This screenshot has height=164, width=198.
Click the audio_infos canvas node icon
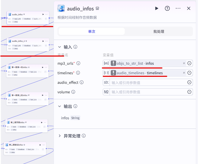10,14
